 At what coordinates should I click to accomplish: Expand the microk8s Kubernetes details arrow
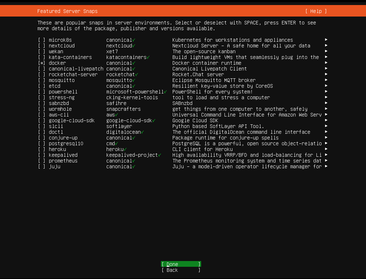[x=326, y=40]
